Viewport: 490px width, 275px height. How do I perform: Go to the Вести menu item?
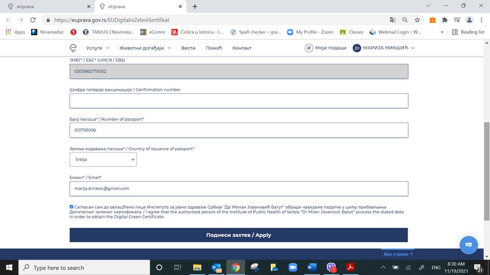point(188,48)
